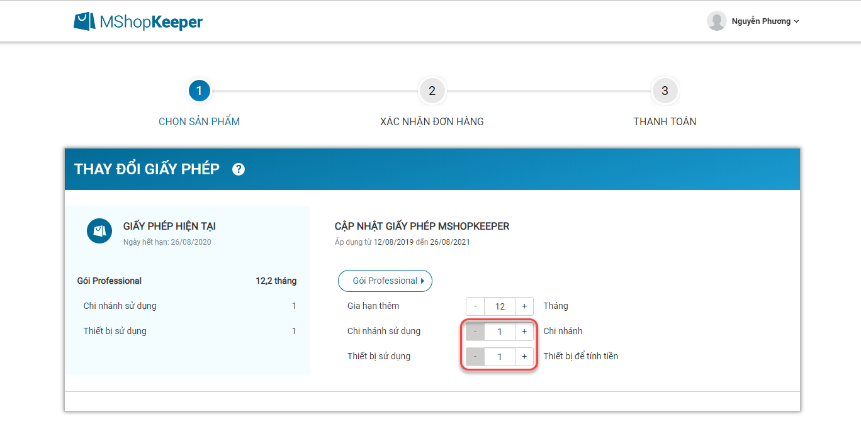Click the THANH TOÁN step label
The width and height of the screenshot is (861, 436).
click(665, 122)
